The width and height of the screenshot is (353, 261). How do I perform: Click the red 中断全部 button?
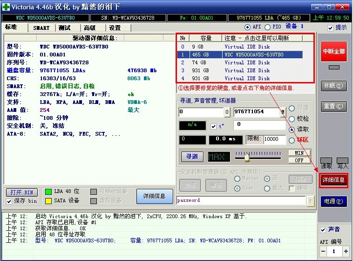334,51
